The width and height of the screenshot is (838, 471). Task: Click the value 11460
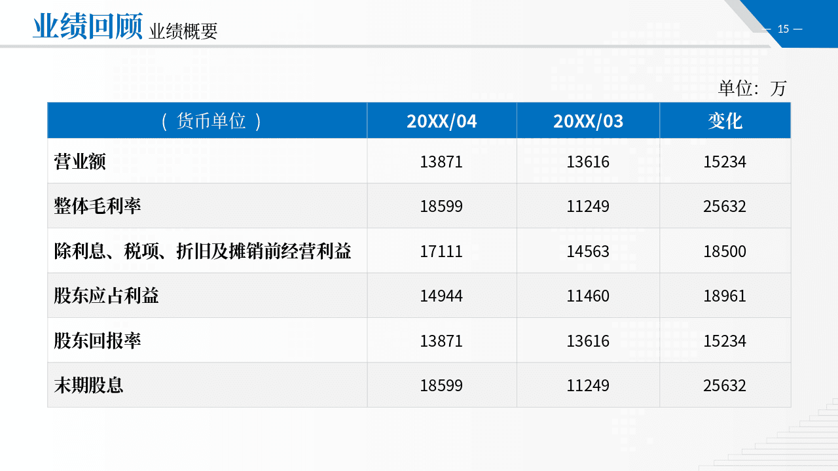(x=588, y=296)
